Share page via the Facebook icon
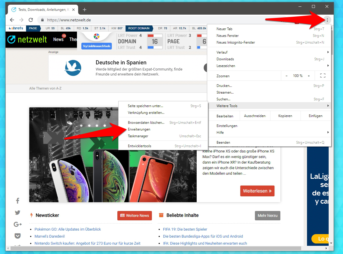The image size is (343, 254). pyautogui.click(x=18, y=201)
